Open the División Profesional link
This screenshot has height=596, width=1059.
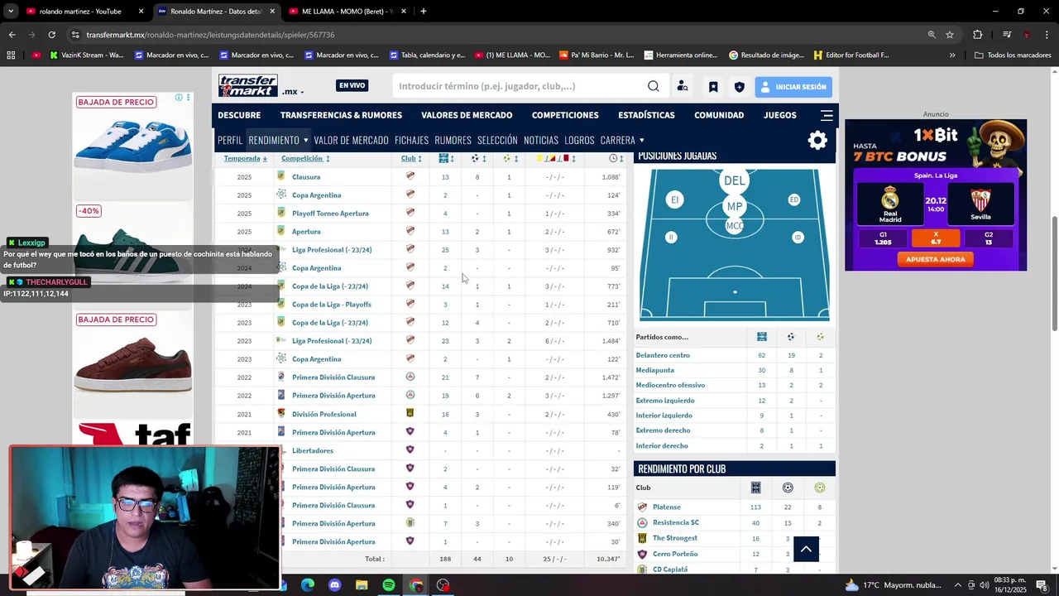coord(324,414)
